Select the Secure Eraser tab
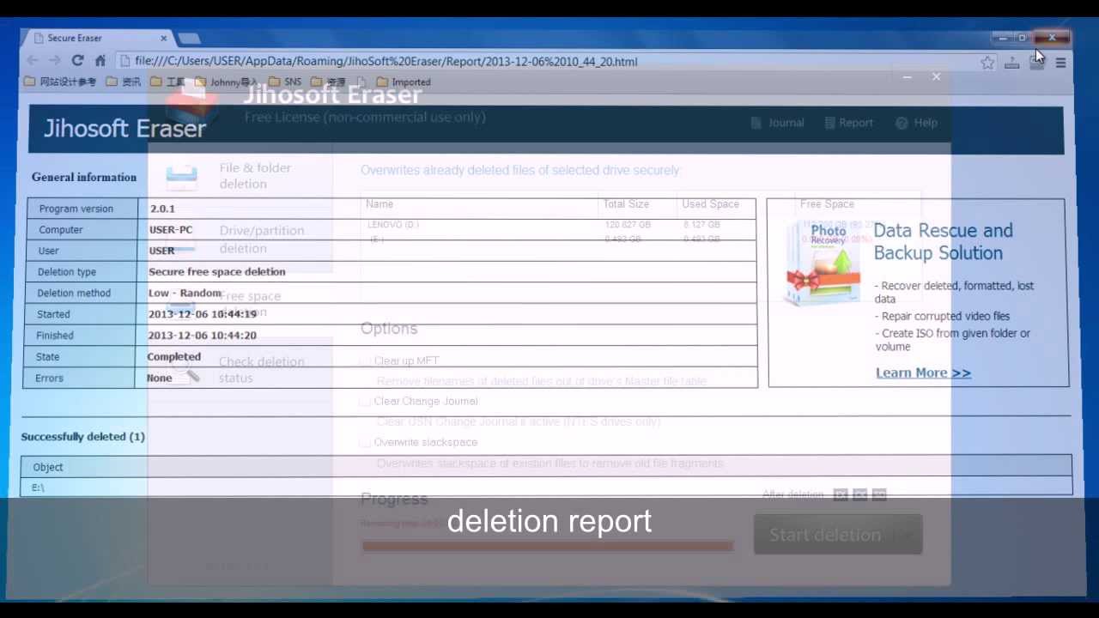 [97, 38]
